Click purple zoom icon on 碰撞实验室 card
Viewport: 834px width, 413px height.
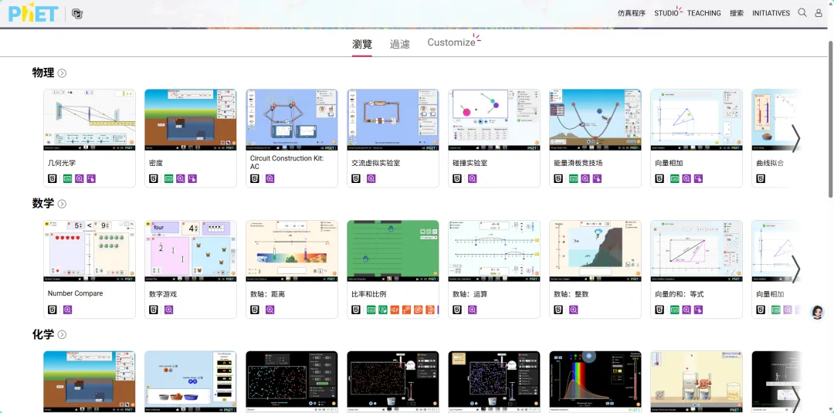tap(472, 178)
